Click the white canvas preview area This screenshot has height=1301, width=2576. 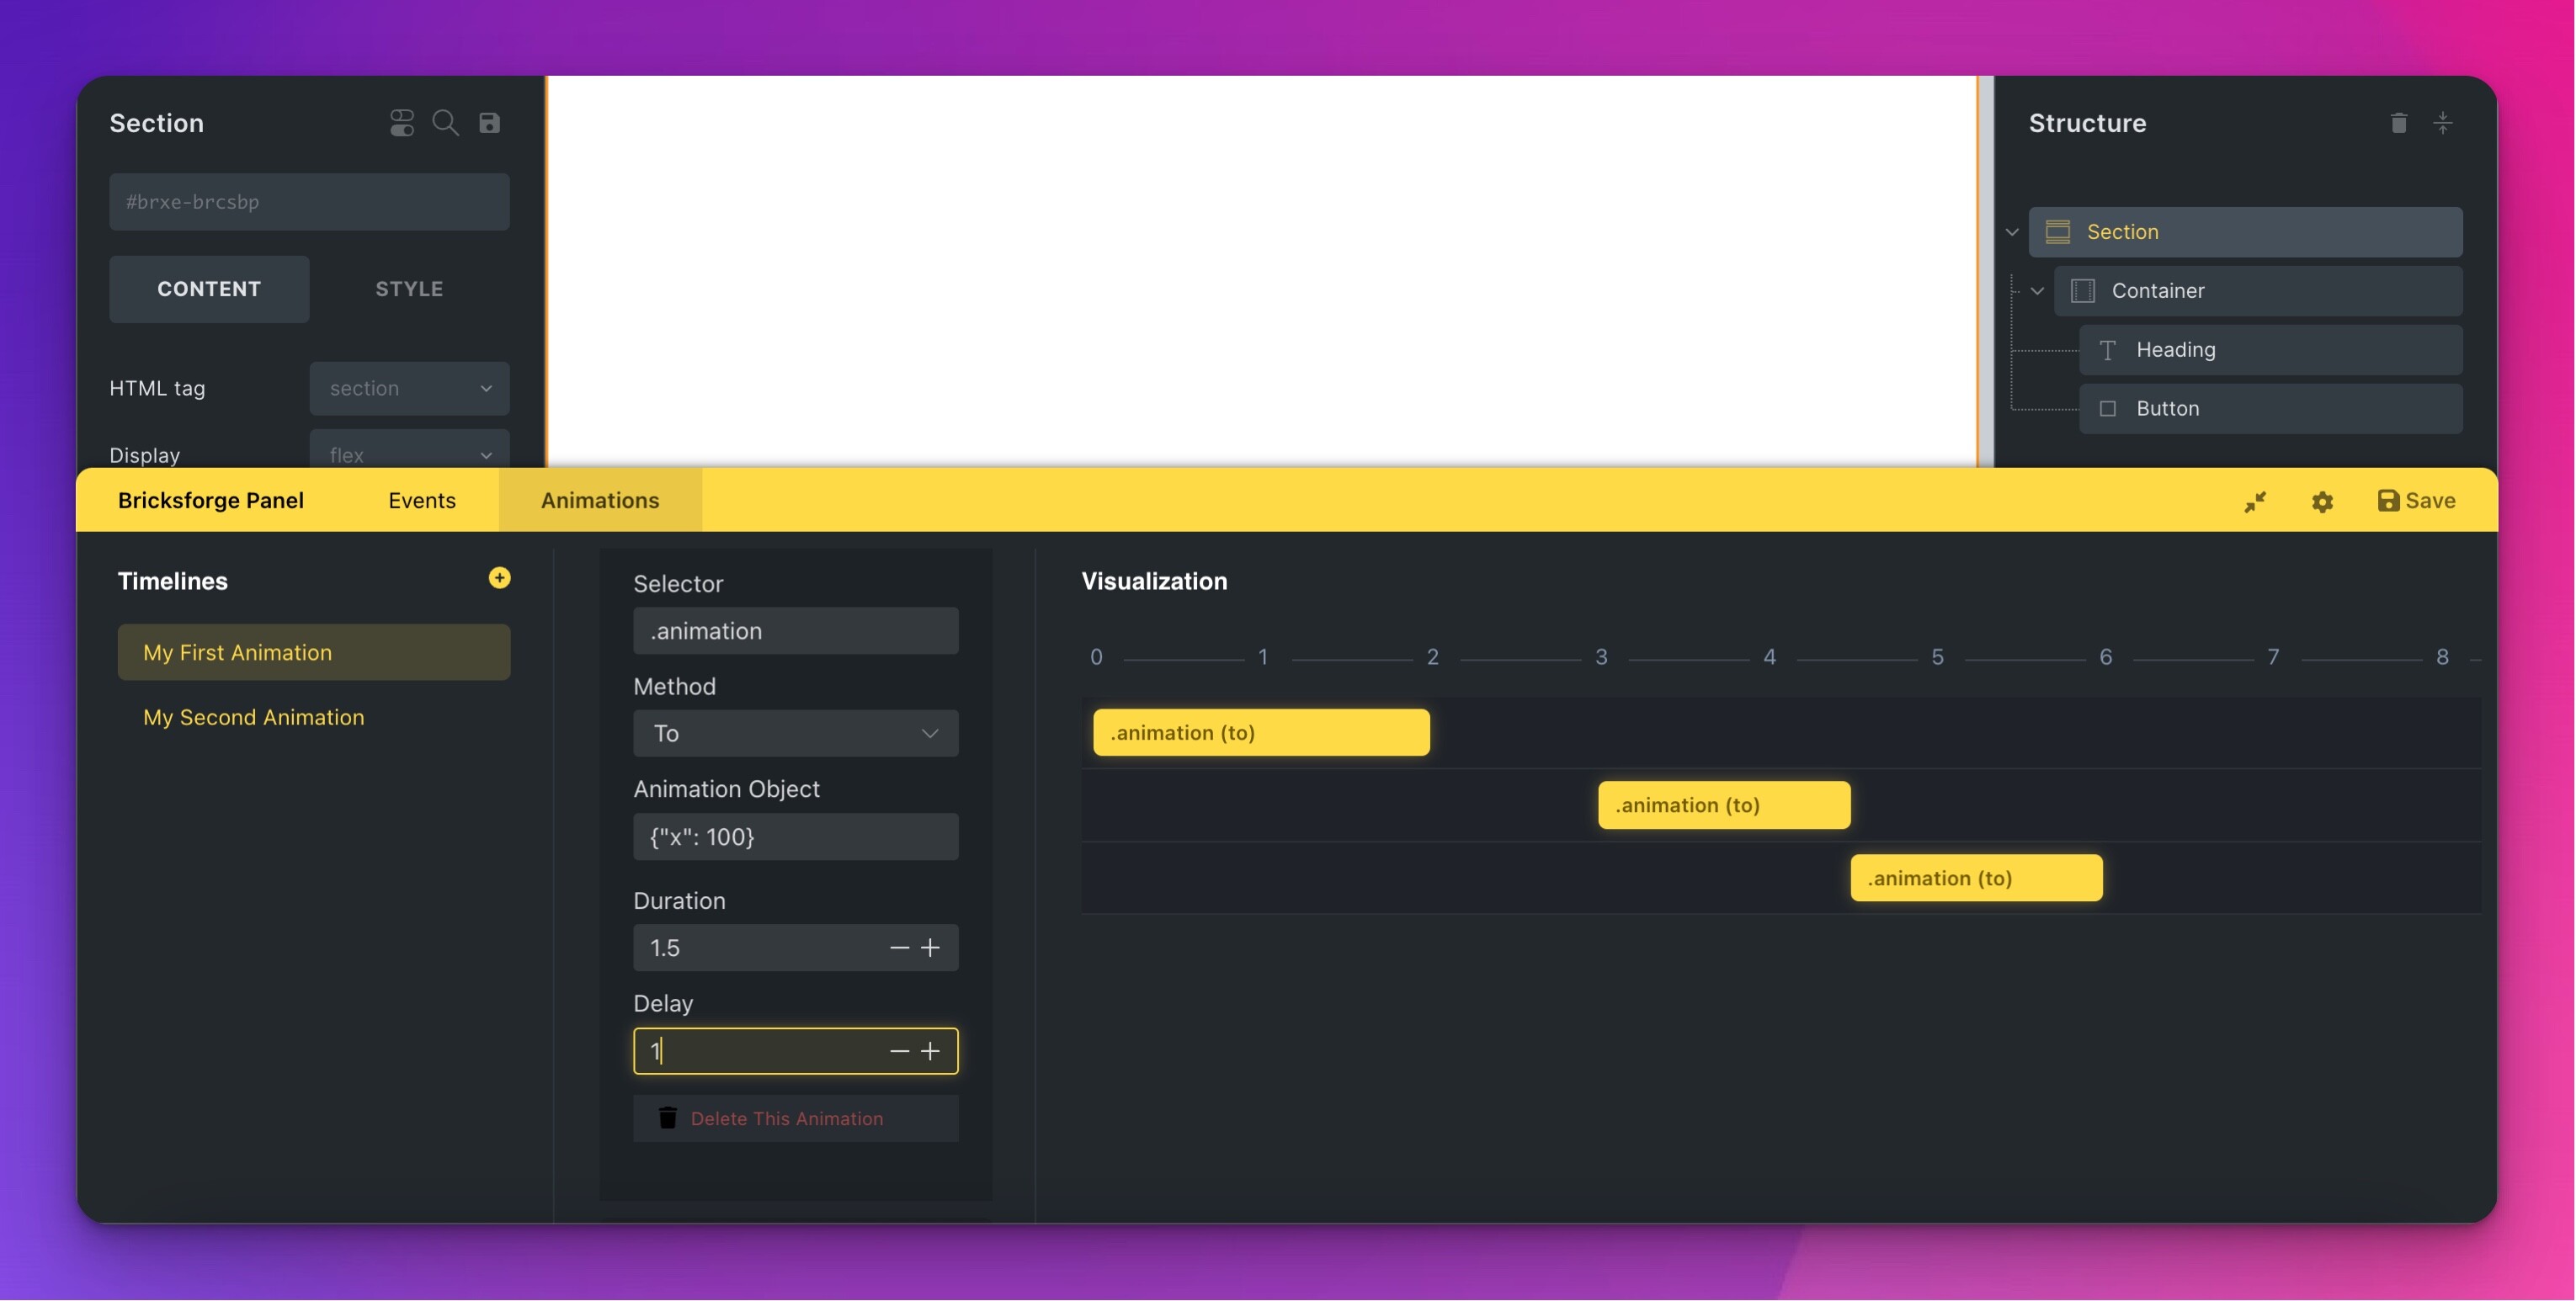tap(1262, 271)
